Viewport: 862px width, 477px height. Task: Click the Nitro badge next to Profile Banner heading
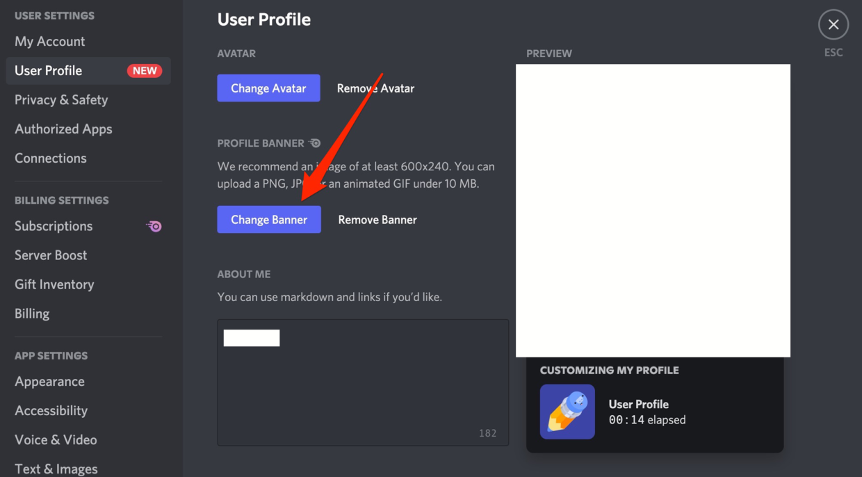click(x=315, y=143)
